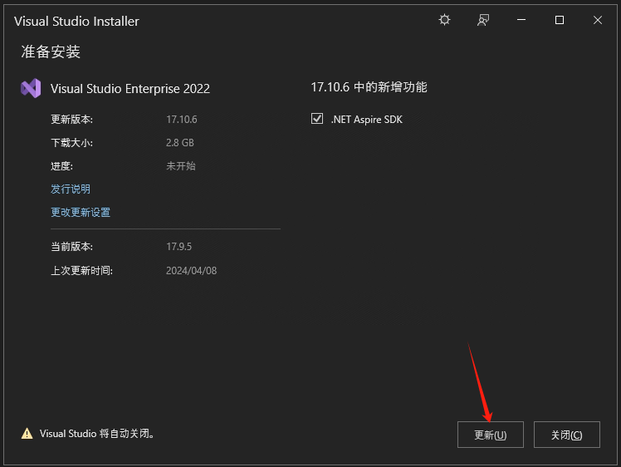The width and height of the screenshot is (621, 467).
Task: Minimize the Visual Studio Installer window
Action: point(521,20)
